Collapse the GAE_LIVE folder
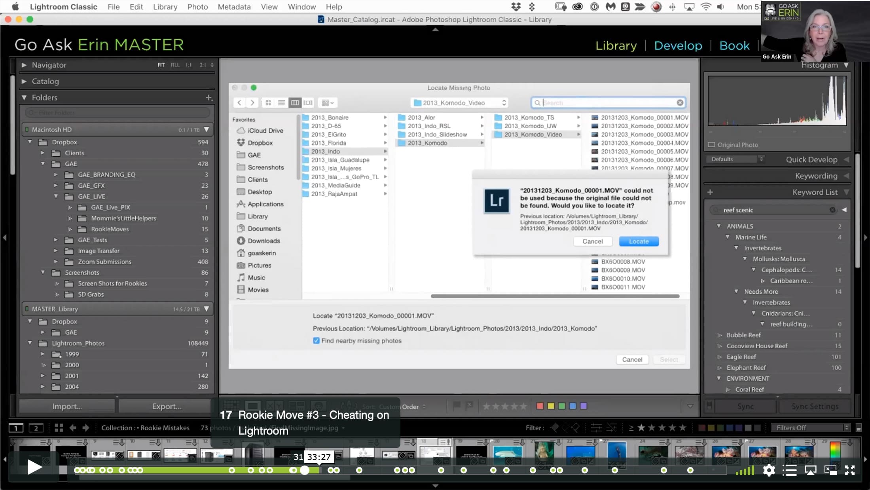Screen dimensions: 870x490 coord(56,196)
